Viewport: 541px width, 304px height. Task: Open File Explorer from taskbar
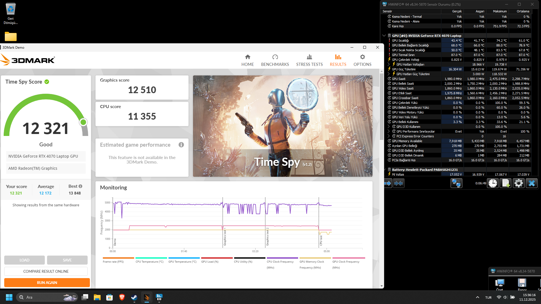97,297
